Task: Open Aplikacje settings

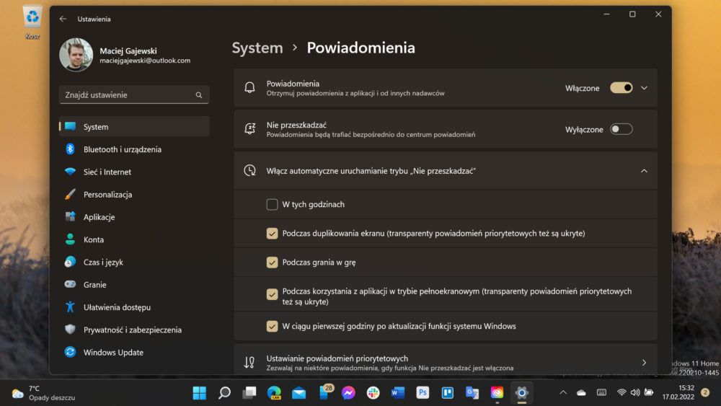Action: tap(134, 216)
